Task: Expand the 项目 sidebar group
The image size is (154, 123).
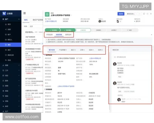Action: point(19,76)
